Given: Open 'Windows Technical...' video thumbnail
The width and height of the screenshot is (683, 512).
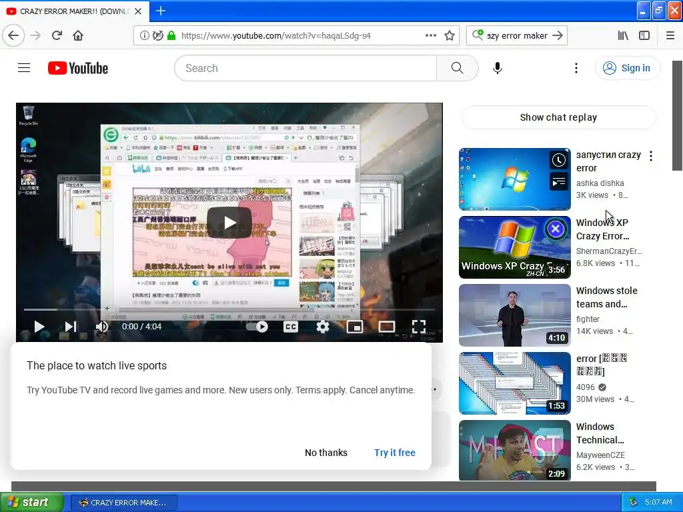Looking at the screenshot, I should pyautogui.click(x=514, y=450).
